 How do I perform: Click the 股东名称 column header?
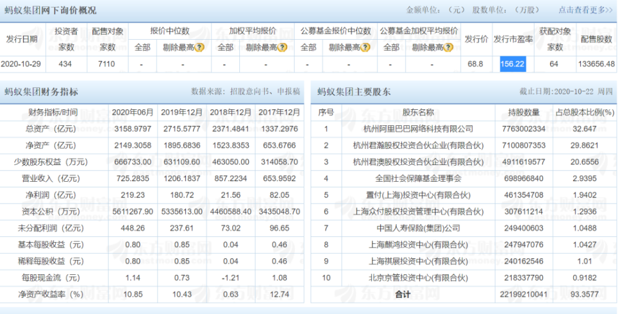pyautogui.click(x=418, y=112)
